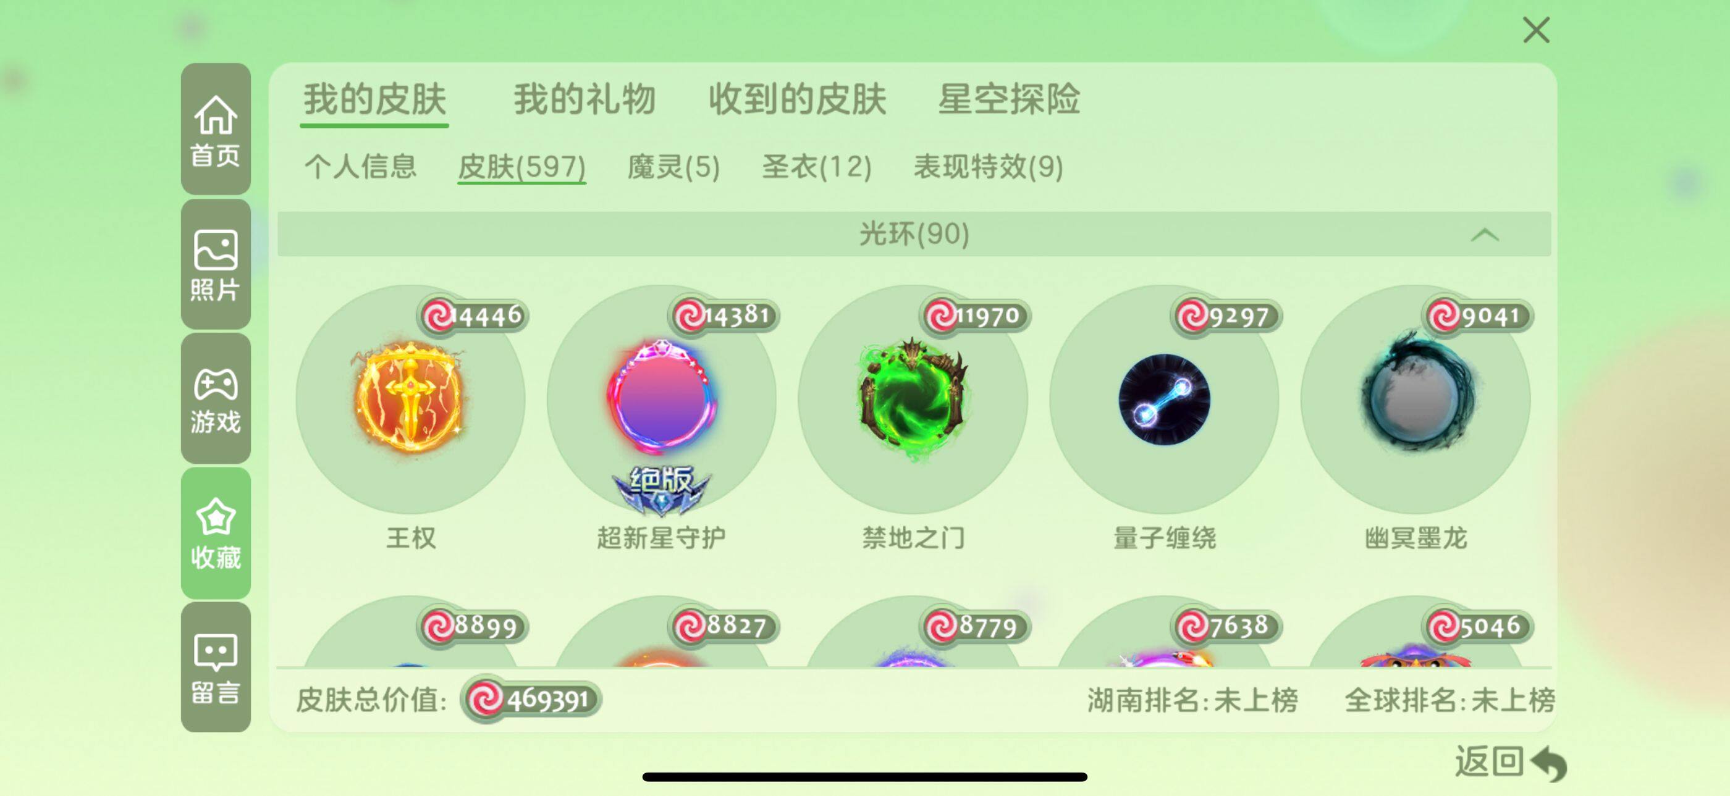Open the 首页 home sidebar icon

216,129
